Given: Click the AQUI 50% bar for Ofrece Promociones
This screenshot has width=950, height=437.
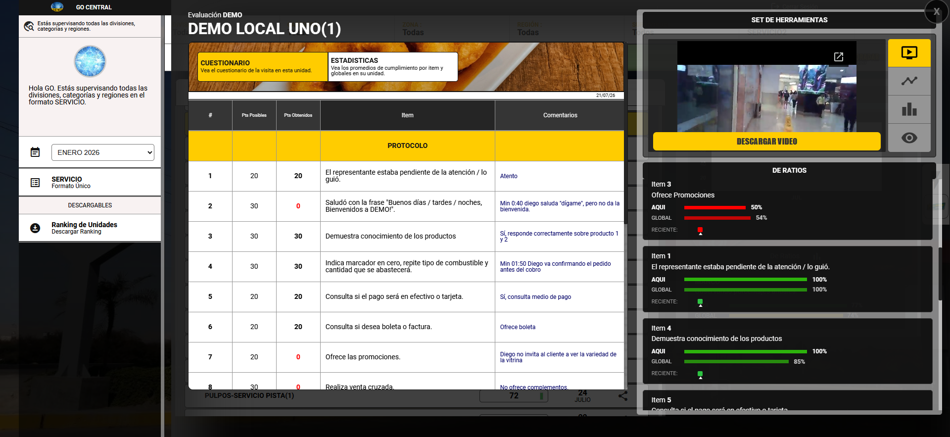Looking at the screenshot, I should point(715,208).
